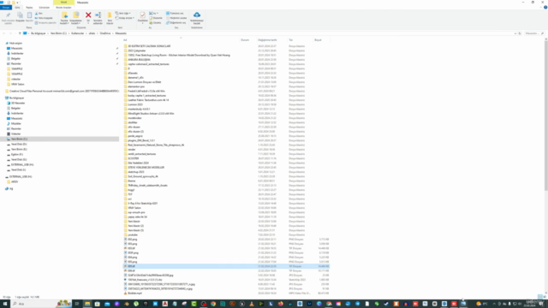Click the Hızlı erişime sabitle pin icon

pyautogui.click(x=8, y=15)
